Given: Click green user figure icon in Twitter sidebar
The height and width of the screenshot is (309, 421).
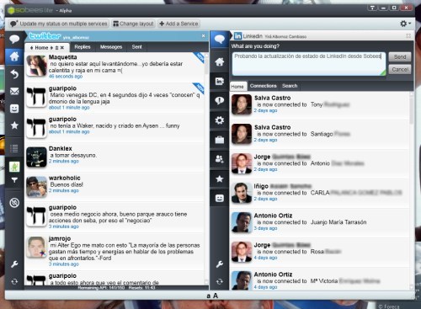Looking at the screenshot, I should pos(14,167).
